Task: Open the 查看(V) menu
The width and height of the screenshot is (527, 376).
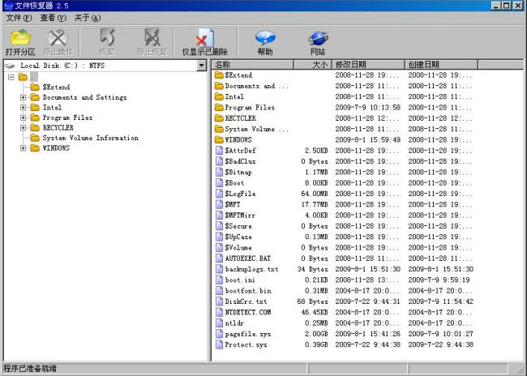Action: point(54,17)
